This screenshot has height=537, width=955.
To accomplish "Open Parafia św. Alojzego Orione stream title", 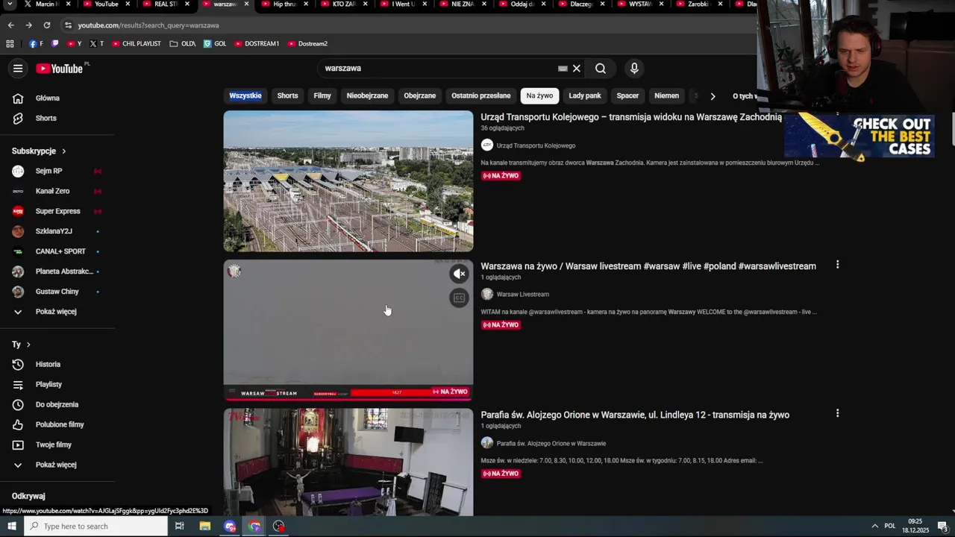I will [x=635, y=415].
